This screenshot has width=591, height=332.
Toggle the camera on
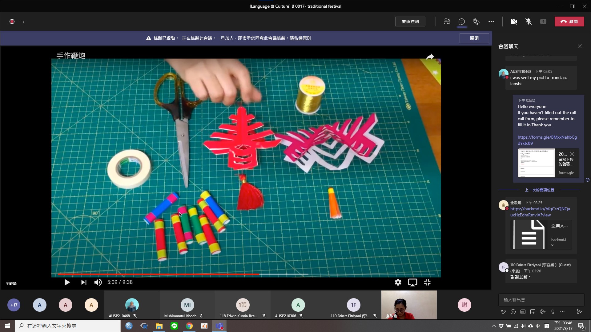click(x=513, y=22)
